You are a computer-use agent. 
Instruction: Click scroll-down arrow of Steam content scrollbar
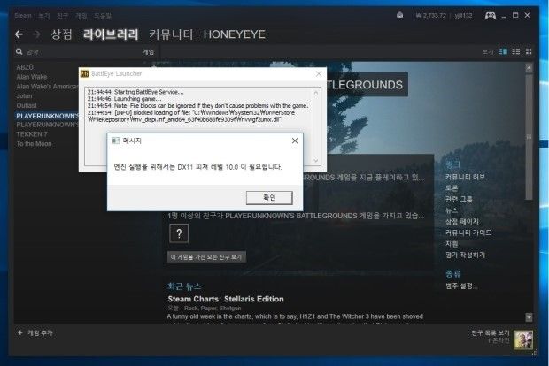click(x=529, y=317)
